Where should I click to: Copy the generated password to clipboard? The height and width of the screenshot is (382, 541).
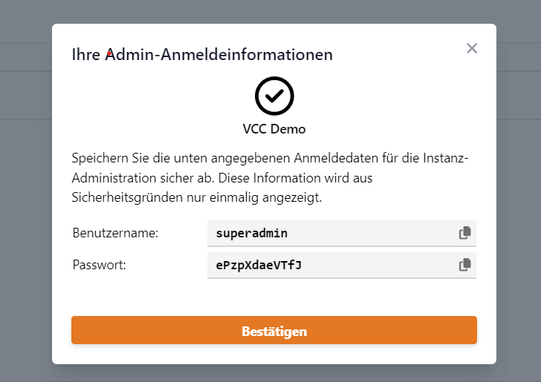(x=465, y=265)
